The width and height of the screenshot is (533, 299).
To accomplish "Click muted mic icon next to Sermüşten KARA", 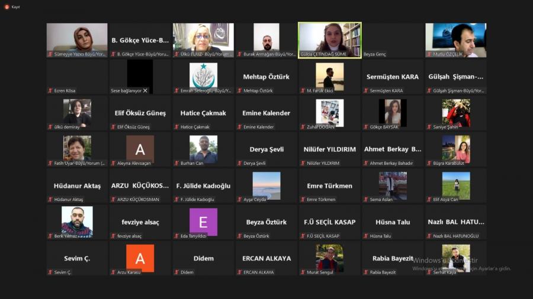I will click(x=366, y=90).
